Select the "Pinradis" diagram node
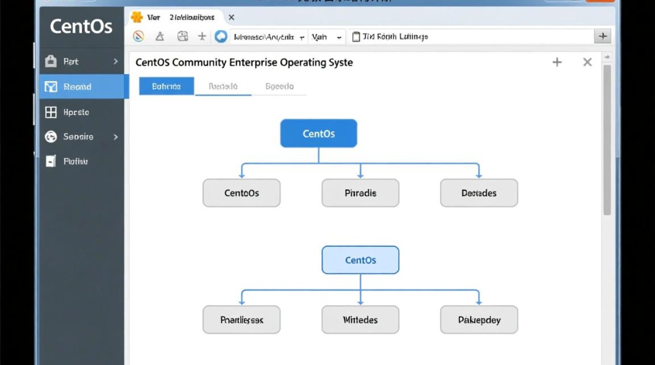This screenshot has width=655, height=365. pos(361,193)
